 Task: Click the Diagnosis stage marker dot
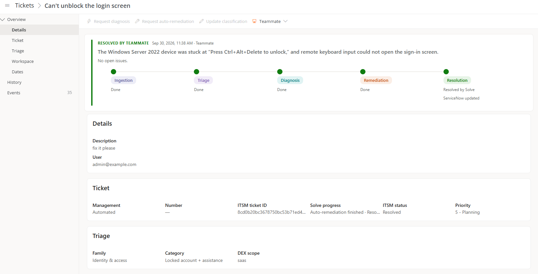(x=280, y=72)
